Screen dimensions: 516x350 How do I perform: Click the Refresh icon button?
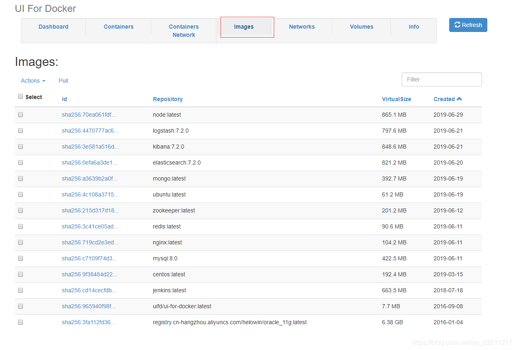(x=468, y=25)
